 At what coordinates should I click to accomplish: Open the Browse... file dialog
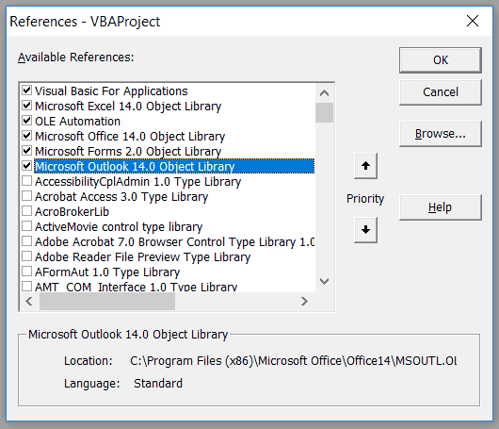(441, 134)
